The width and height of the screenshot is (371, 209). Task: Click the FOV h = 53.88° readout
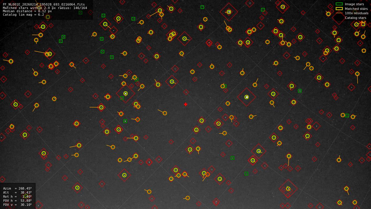[17, 201]
